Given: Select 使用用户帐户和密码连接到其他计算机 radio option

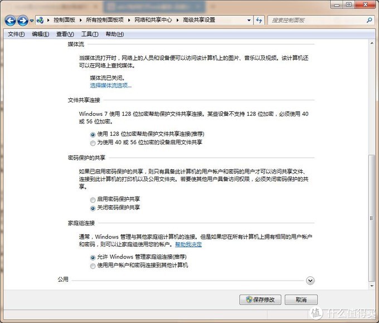Looking at the screenshot, I should click(93, 266).
